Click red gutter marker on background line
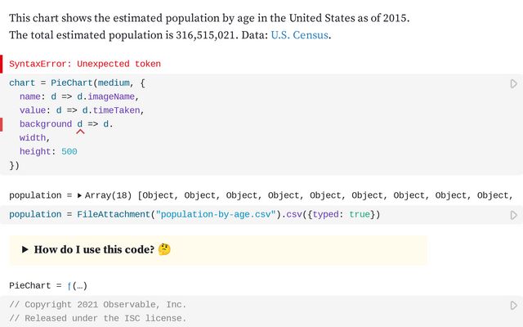Screen dimensions: 523x327 pos(2,124)
